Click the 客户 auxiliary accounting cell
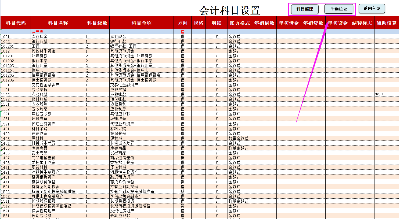Image resolution: width=400 pixels, height=219 pixels. 387,95
